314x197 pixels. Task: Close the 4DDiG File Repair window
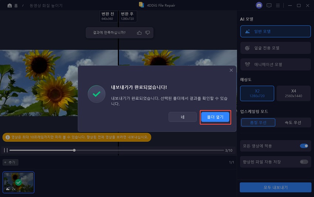click(308, 6)
